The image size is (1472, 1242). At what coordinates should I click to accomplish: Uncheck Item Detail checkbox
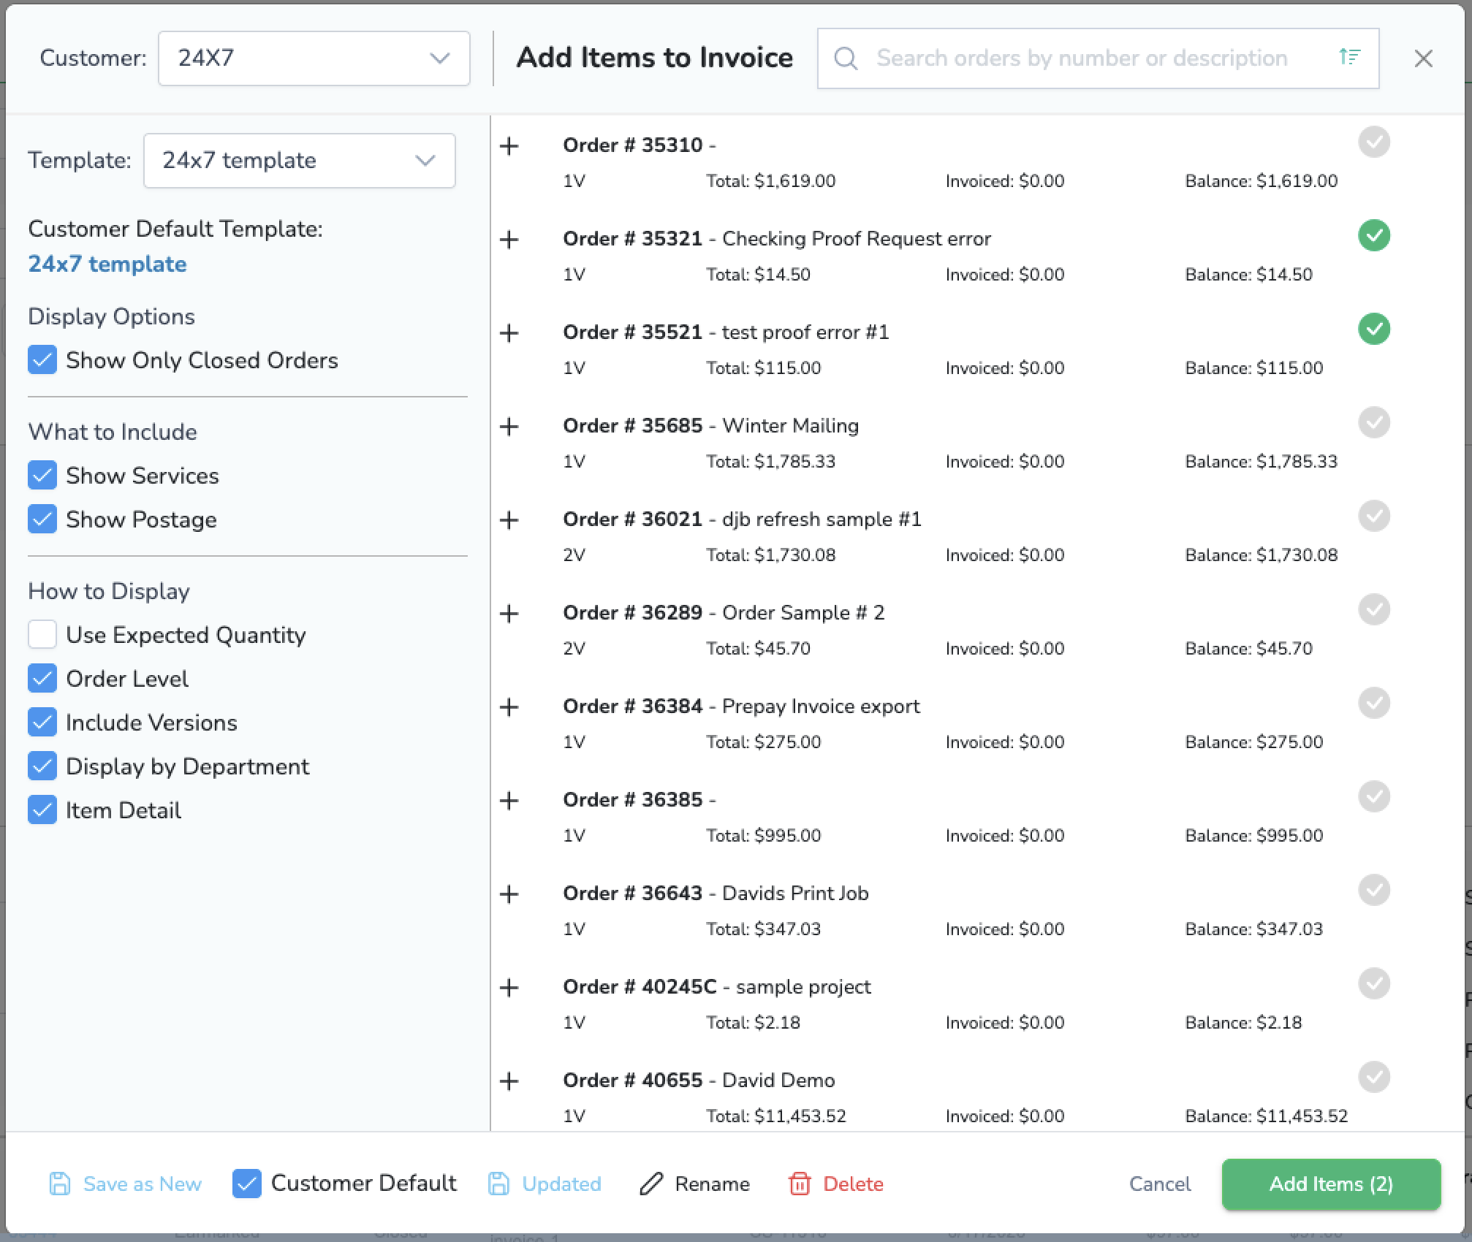[42, 810]
